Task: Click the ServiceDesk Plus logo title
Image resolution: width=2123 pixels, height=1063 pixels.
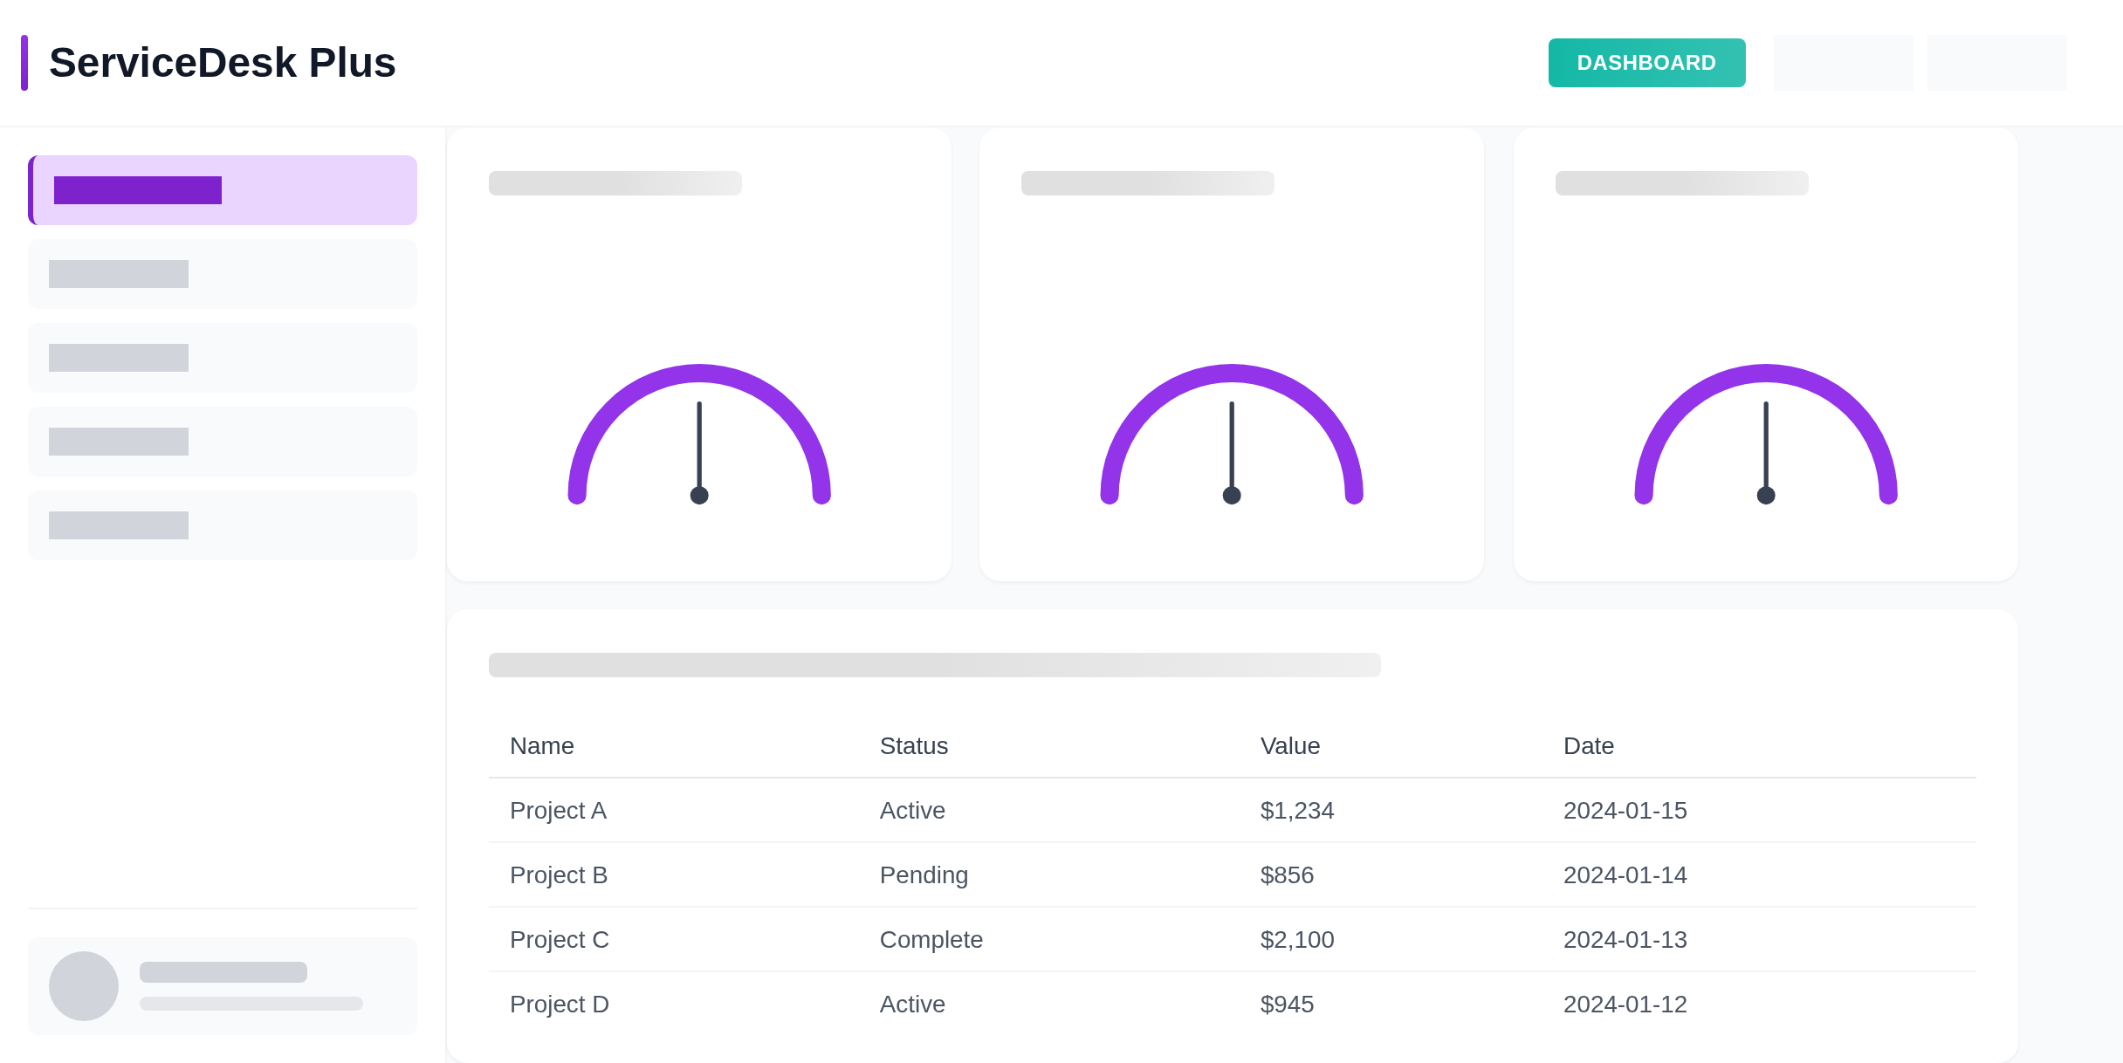Action: (222, 63)
